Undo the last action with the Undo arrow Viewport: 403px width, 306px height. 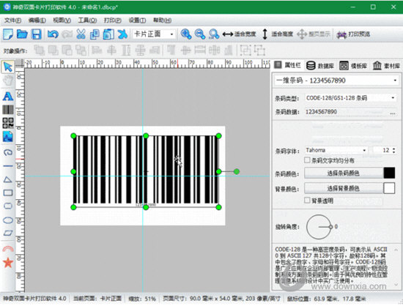(x=53, y=34)
